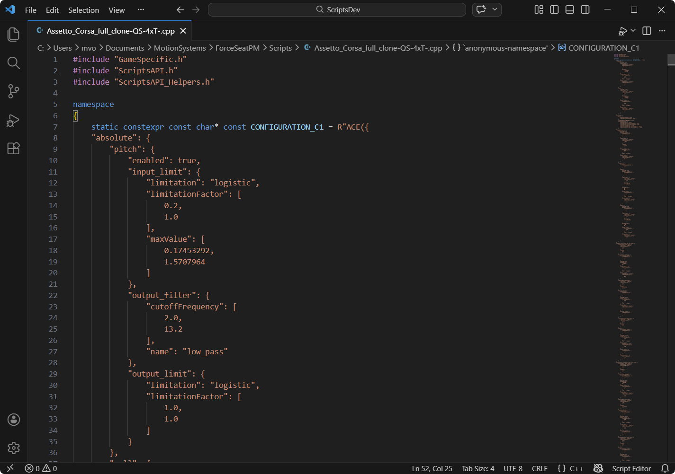The image size is (675, 474).
Task: Click "low_pass" string on line 27
Action: pyautogui.click(x=205, y=351)
